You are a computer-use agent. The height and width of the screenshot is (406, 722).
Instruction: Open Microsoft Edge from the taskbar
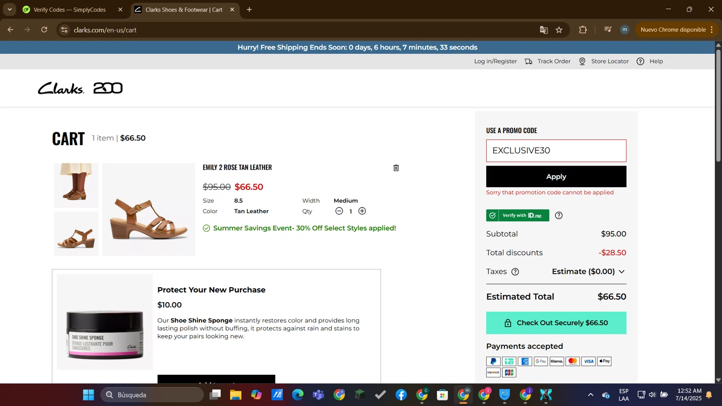tap(297, 395)
